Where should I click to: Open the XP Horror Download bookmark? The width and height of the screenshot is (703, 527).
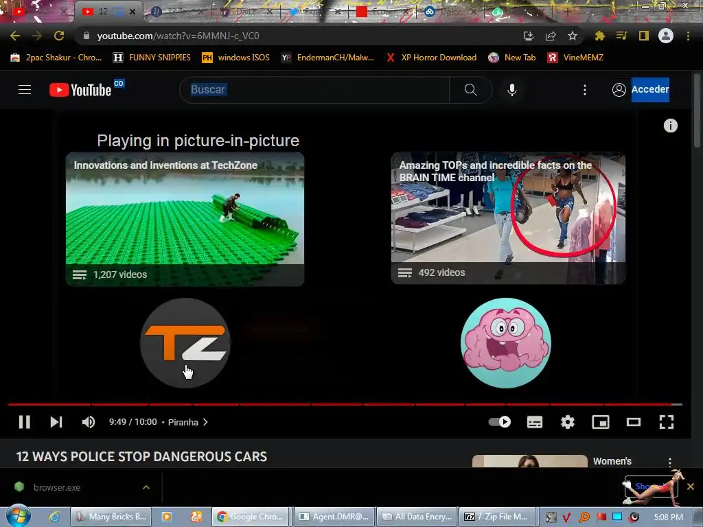[431, 58]
